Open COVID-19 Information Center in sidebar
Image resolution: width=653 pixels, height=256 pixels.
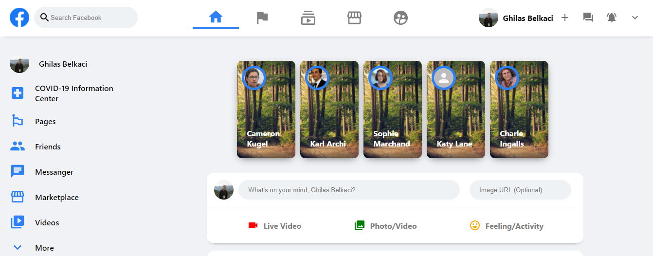(x=73, y=93)
